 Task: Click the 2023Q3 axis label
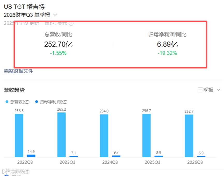point(67,162)
